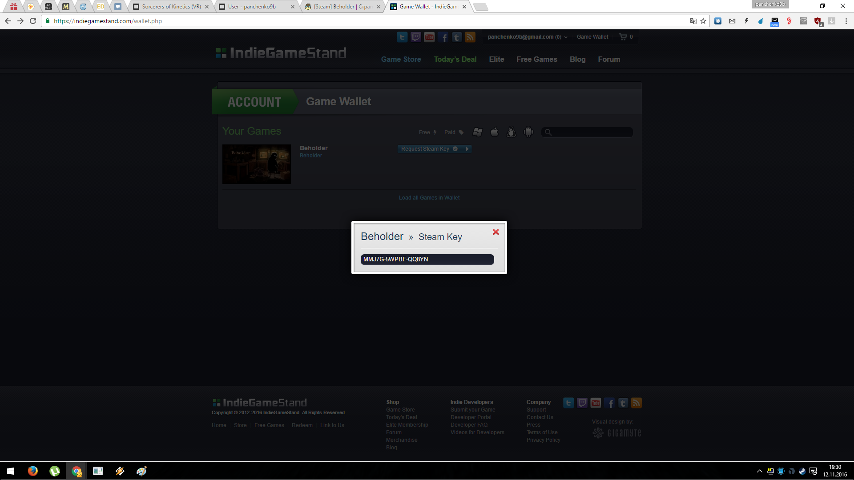Open the footer Redeem link
Image resolution: width=854 pixels, height=480 pixels.
pos(302,425)
